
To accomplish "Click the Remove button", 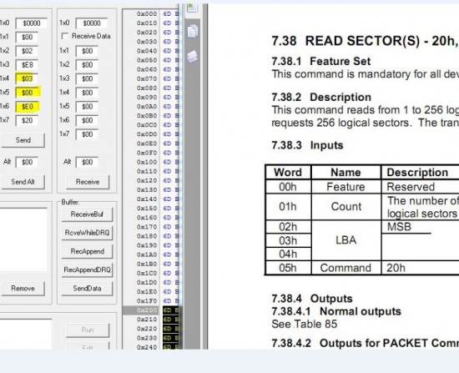I will coord(23,289).
